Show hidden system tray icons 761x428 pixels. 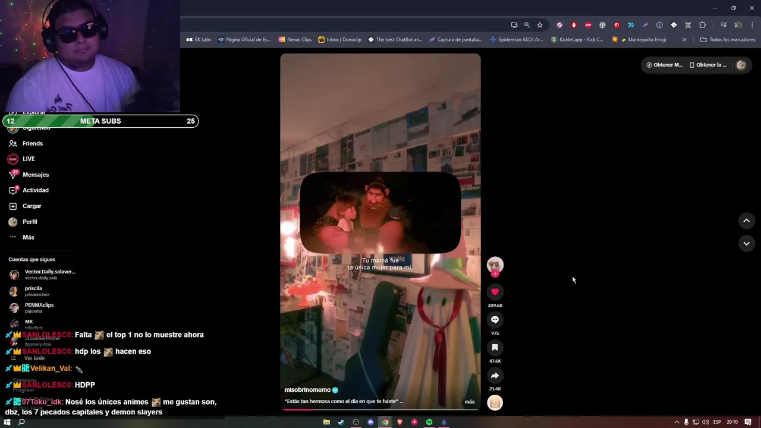tap(677, 422)
